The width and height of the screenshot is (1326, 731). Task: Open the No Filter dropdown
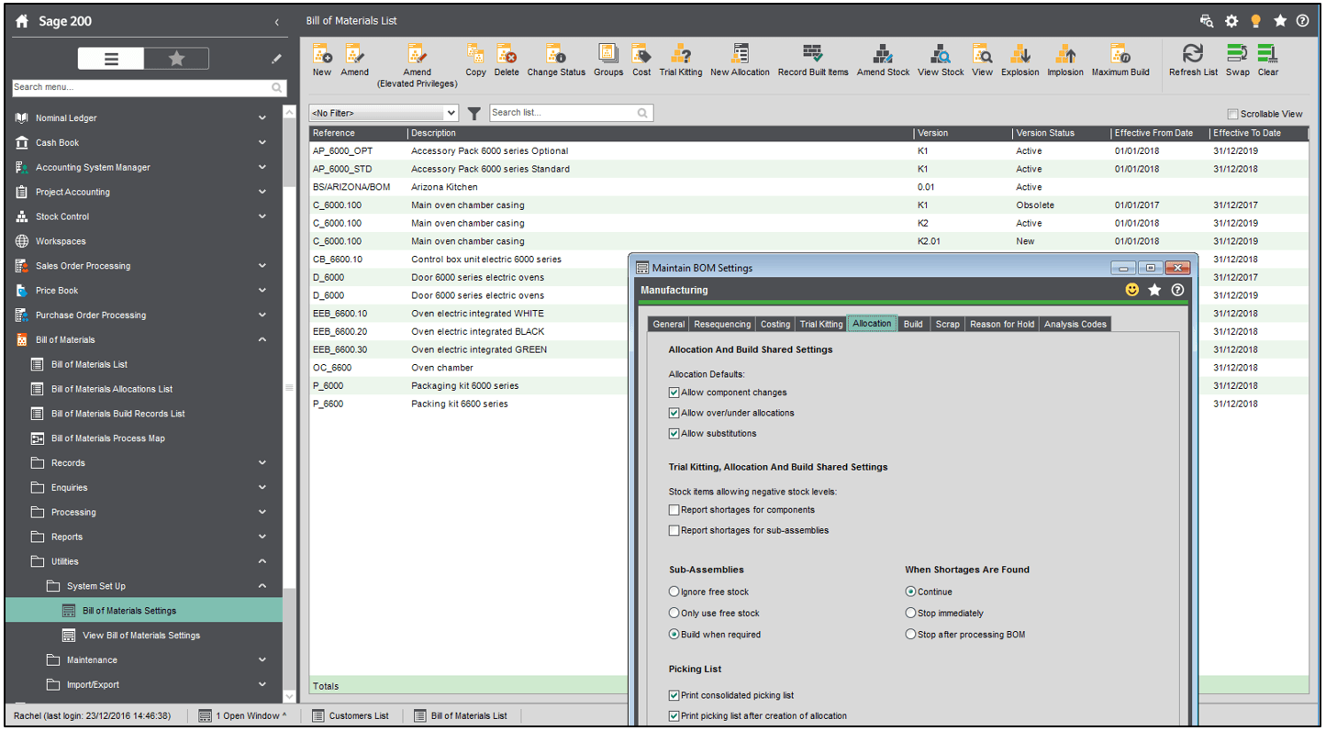click(x=384, y=113)
